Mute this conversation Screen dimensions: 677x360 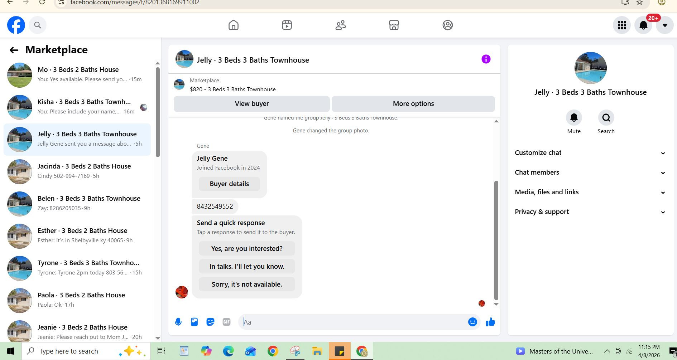(574, 118)
